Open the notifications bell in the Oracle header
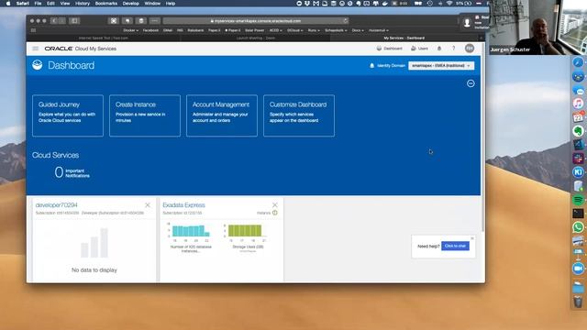 439,49
